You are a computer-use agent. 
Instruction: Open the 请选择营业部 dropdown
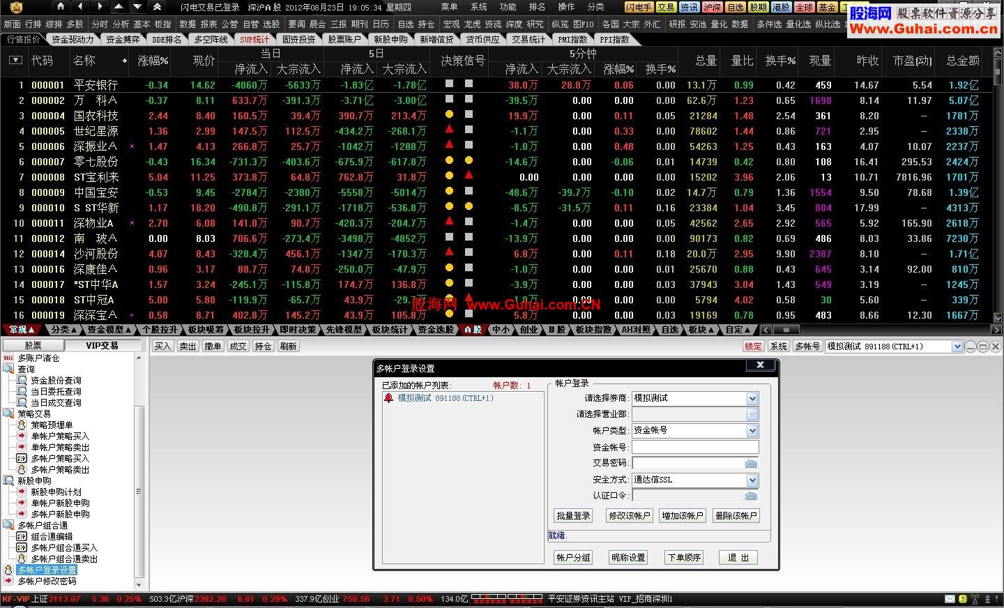pyautogui.click(x=752, y=414)
